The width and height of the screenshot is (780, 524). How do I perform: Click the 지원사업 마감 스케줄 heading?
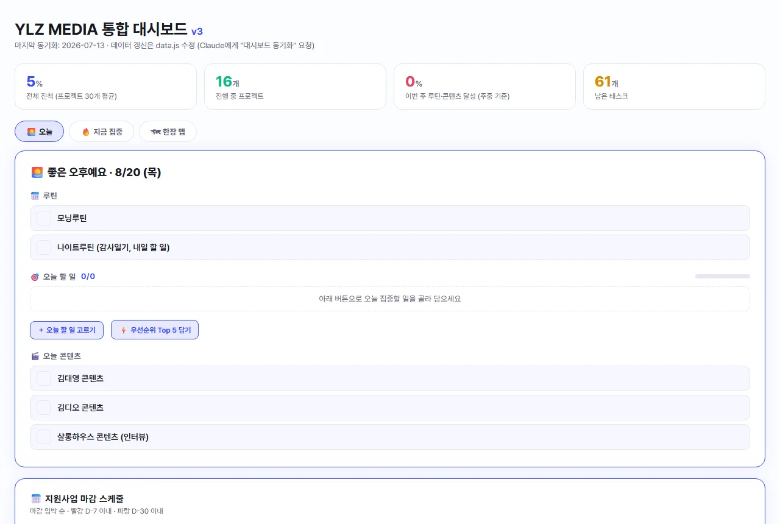coord(85,498)
